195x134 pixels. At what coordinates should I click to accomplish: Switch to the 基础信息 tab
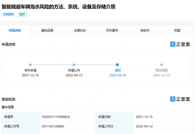[x=47, y=30]
